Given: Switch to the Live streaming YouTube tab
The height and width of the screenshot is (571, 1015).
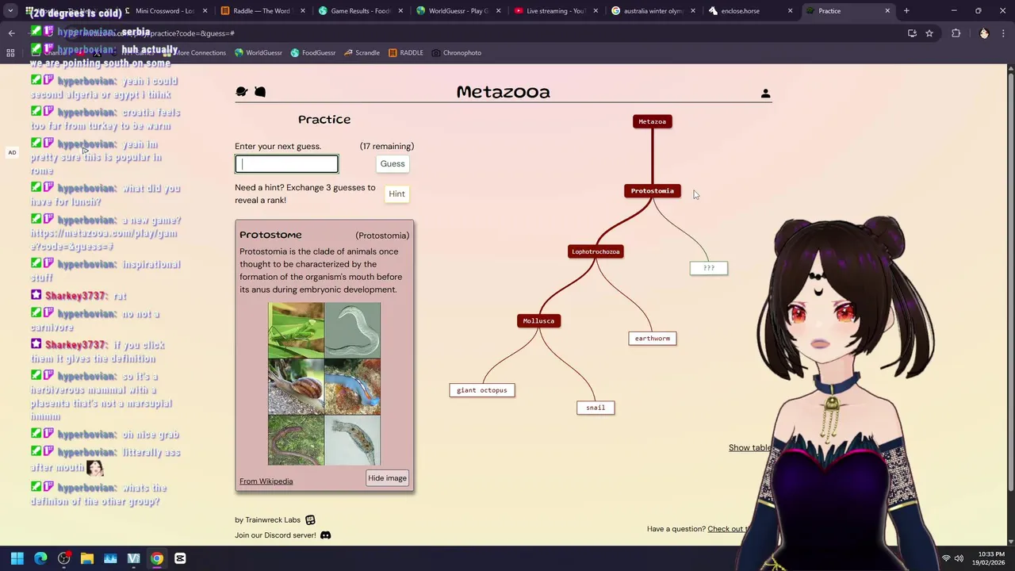Looking at the screenshot, I should tap(554, 11).
